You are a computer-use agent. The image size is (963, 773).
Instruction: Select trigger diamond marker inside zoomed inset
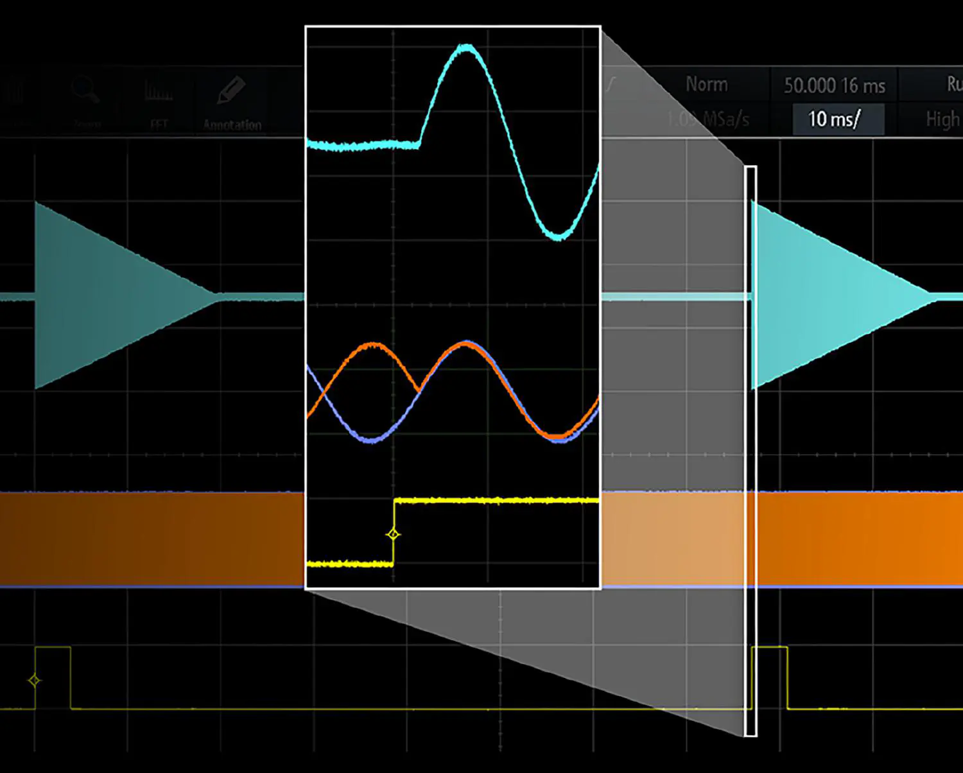coord(394,534)
